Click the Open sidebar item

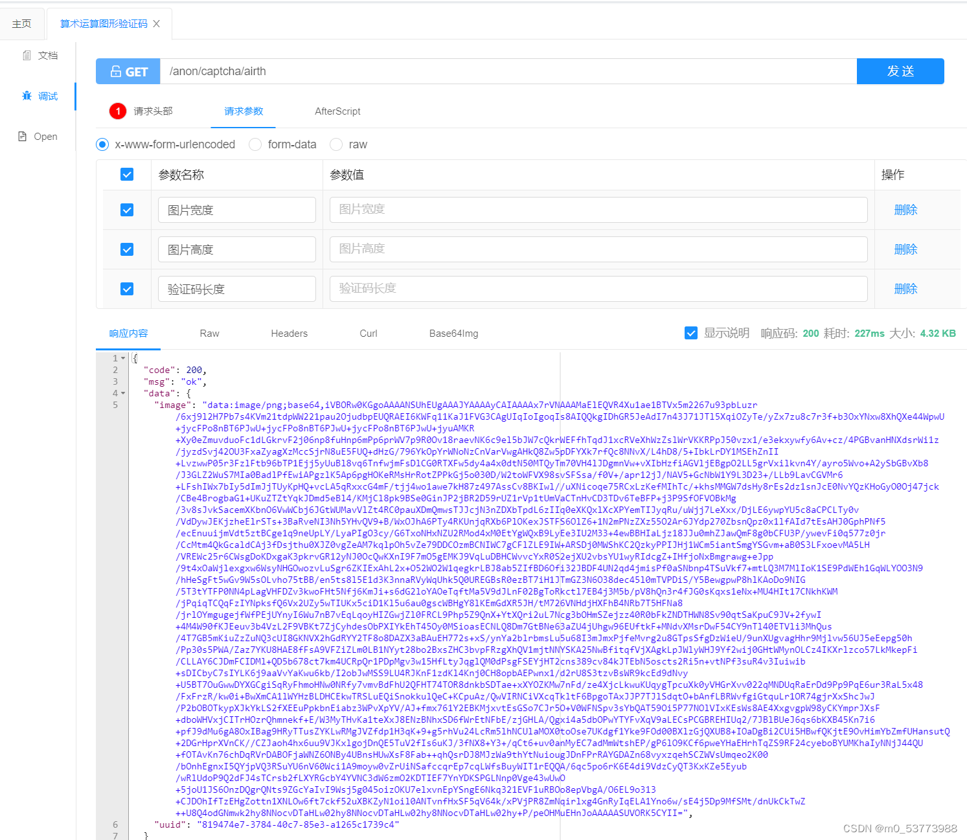point(38,136)
